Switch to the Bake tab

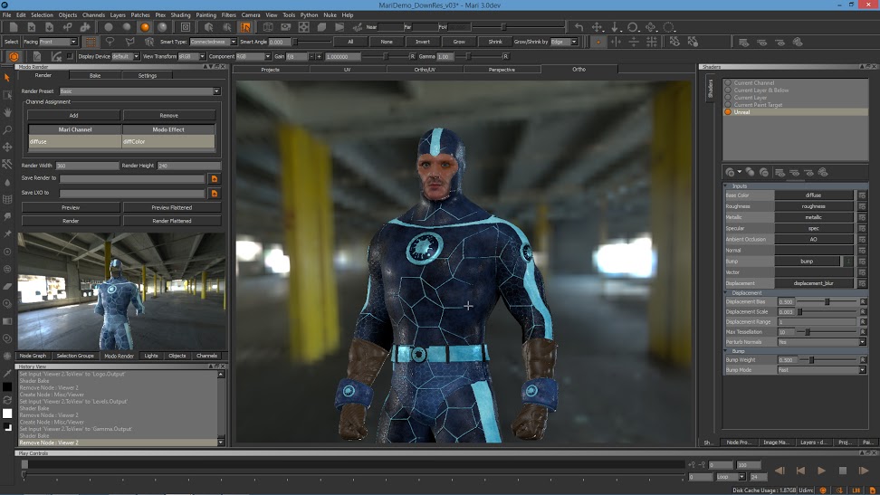coord(95,76)
